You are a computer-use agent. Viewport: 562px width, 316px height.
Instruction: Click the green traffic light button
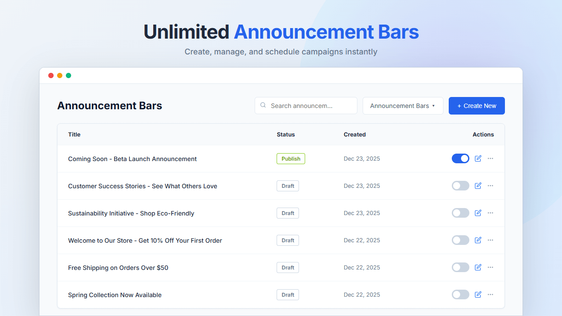(68, 75)
